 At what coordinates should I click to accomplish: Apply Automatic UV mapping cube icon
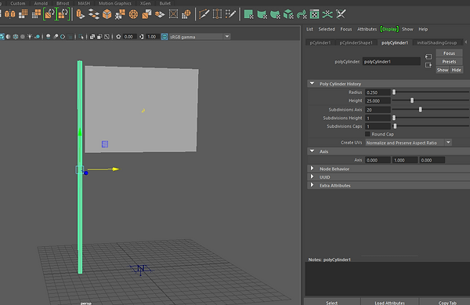click(x=288, y=14)
